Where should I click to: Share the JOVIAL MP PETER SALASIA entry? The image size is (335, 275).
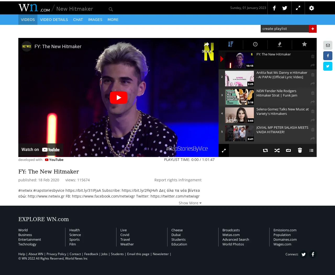(x=312, y=139)
